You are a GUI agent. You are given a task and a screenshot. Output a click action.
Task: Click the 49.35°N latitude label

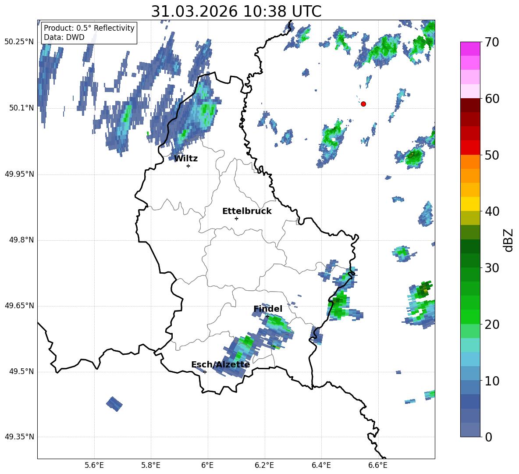pyautogui.click(x=19, y=437)
